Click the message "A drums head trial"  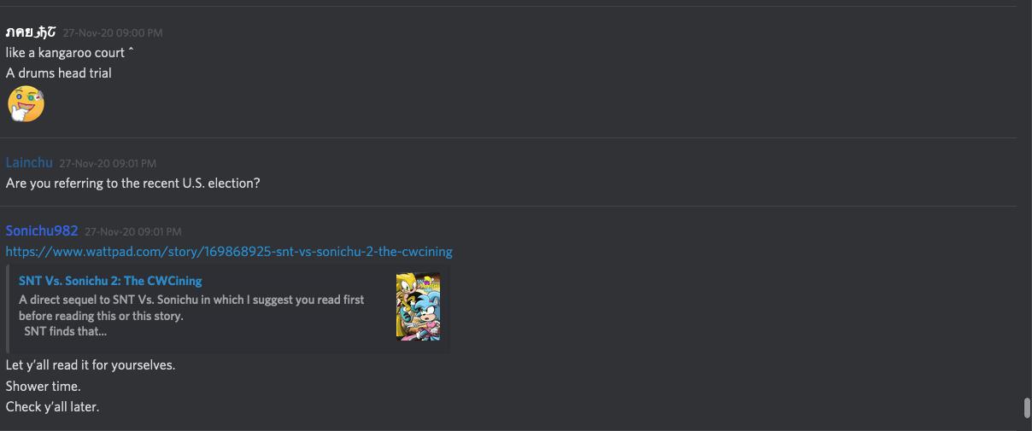pyautogui.click(x=59, y=73)
